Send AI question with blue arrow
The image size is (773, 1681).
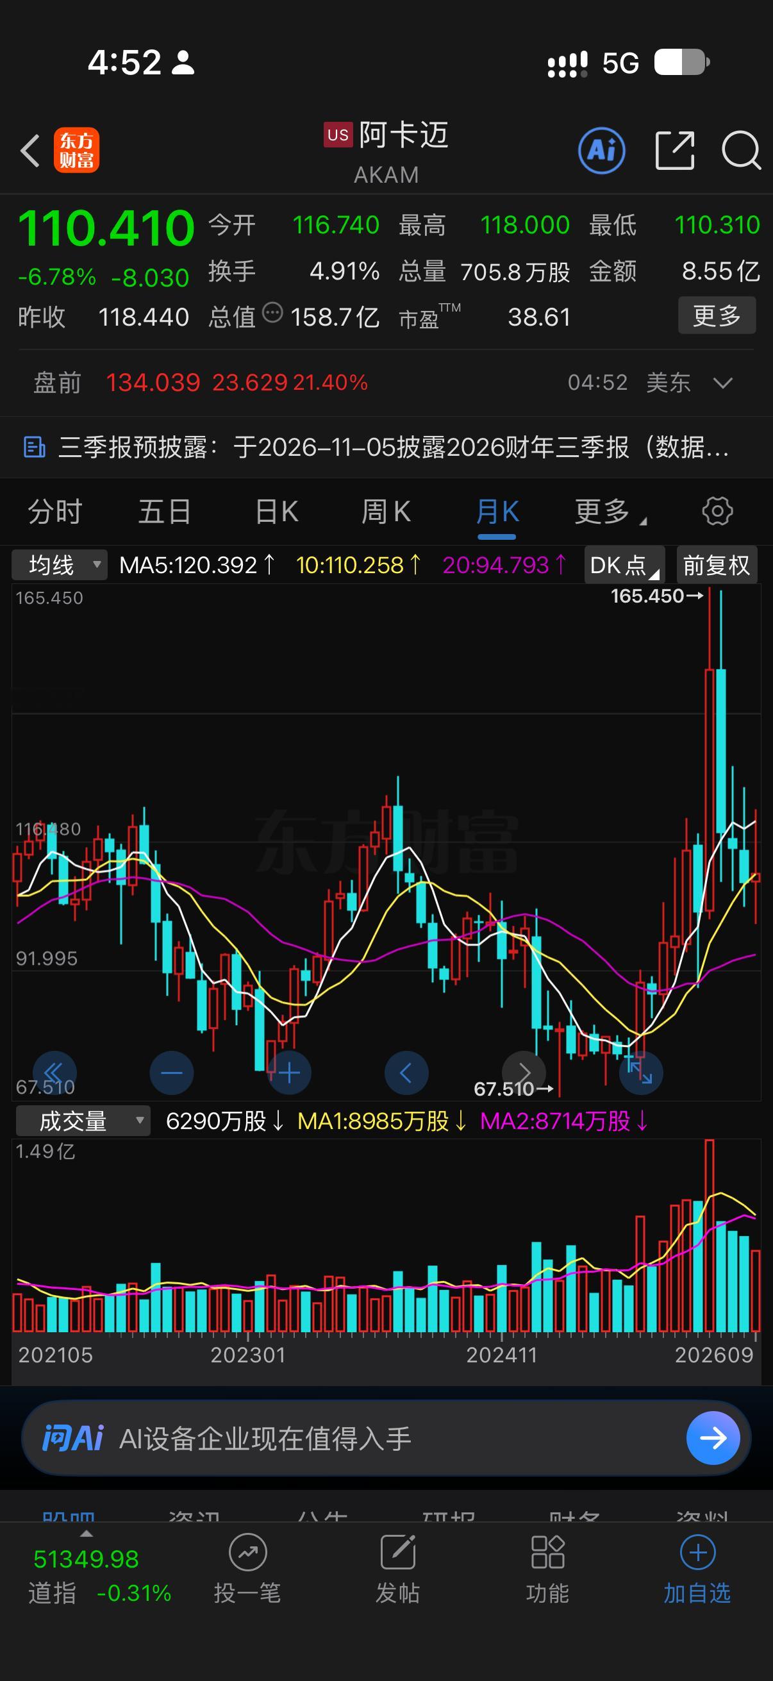click(x=713, y=1437)
